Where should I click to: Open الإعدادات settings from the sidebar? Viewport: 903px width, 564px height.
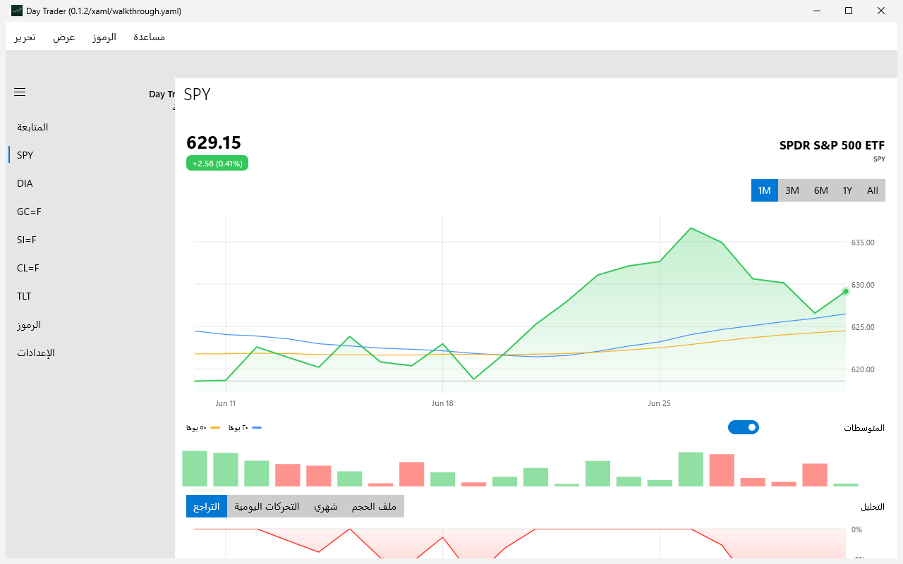coord(90,352)
